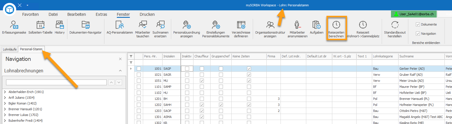Collapse the Lohnabrechnungen section
This screenshot has width=452, height=124.
pos(120,71)
